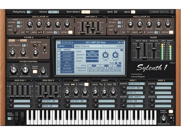Image resolution: width=181 pixels, height=135 pixels.
Task: Switch to display page 4
Action: (69, 42)
